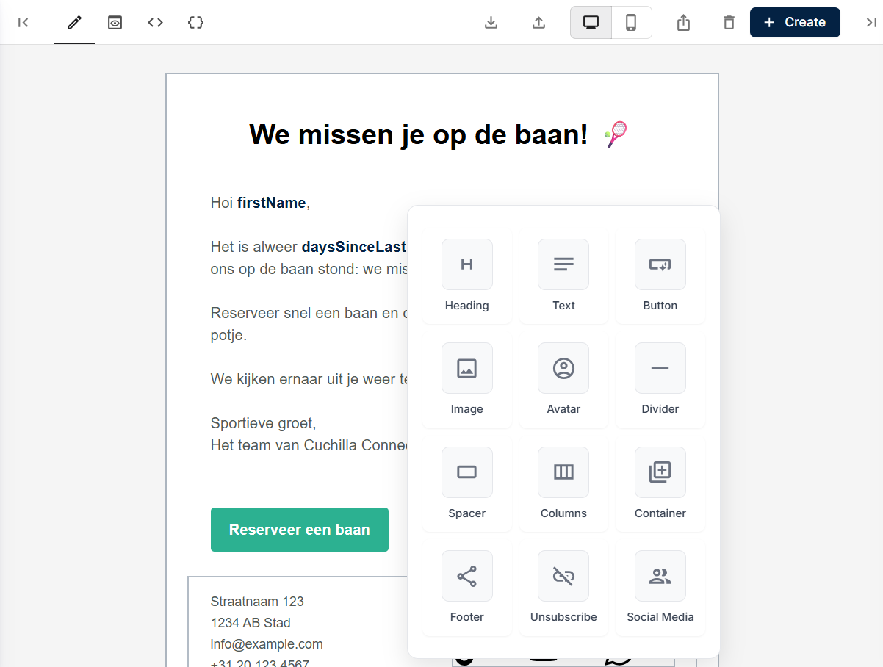Switch to desktop preview mode
The height and width of the screenshot is (667, 883).
(591, 23)
